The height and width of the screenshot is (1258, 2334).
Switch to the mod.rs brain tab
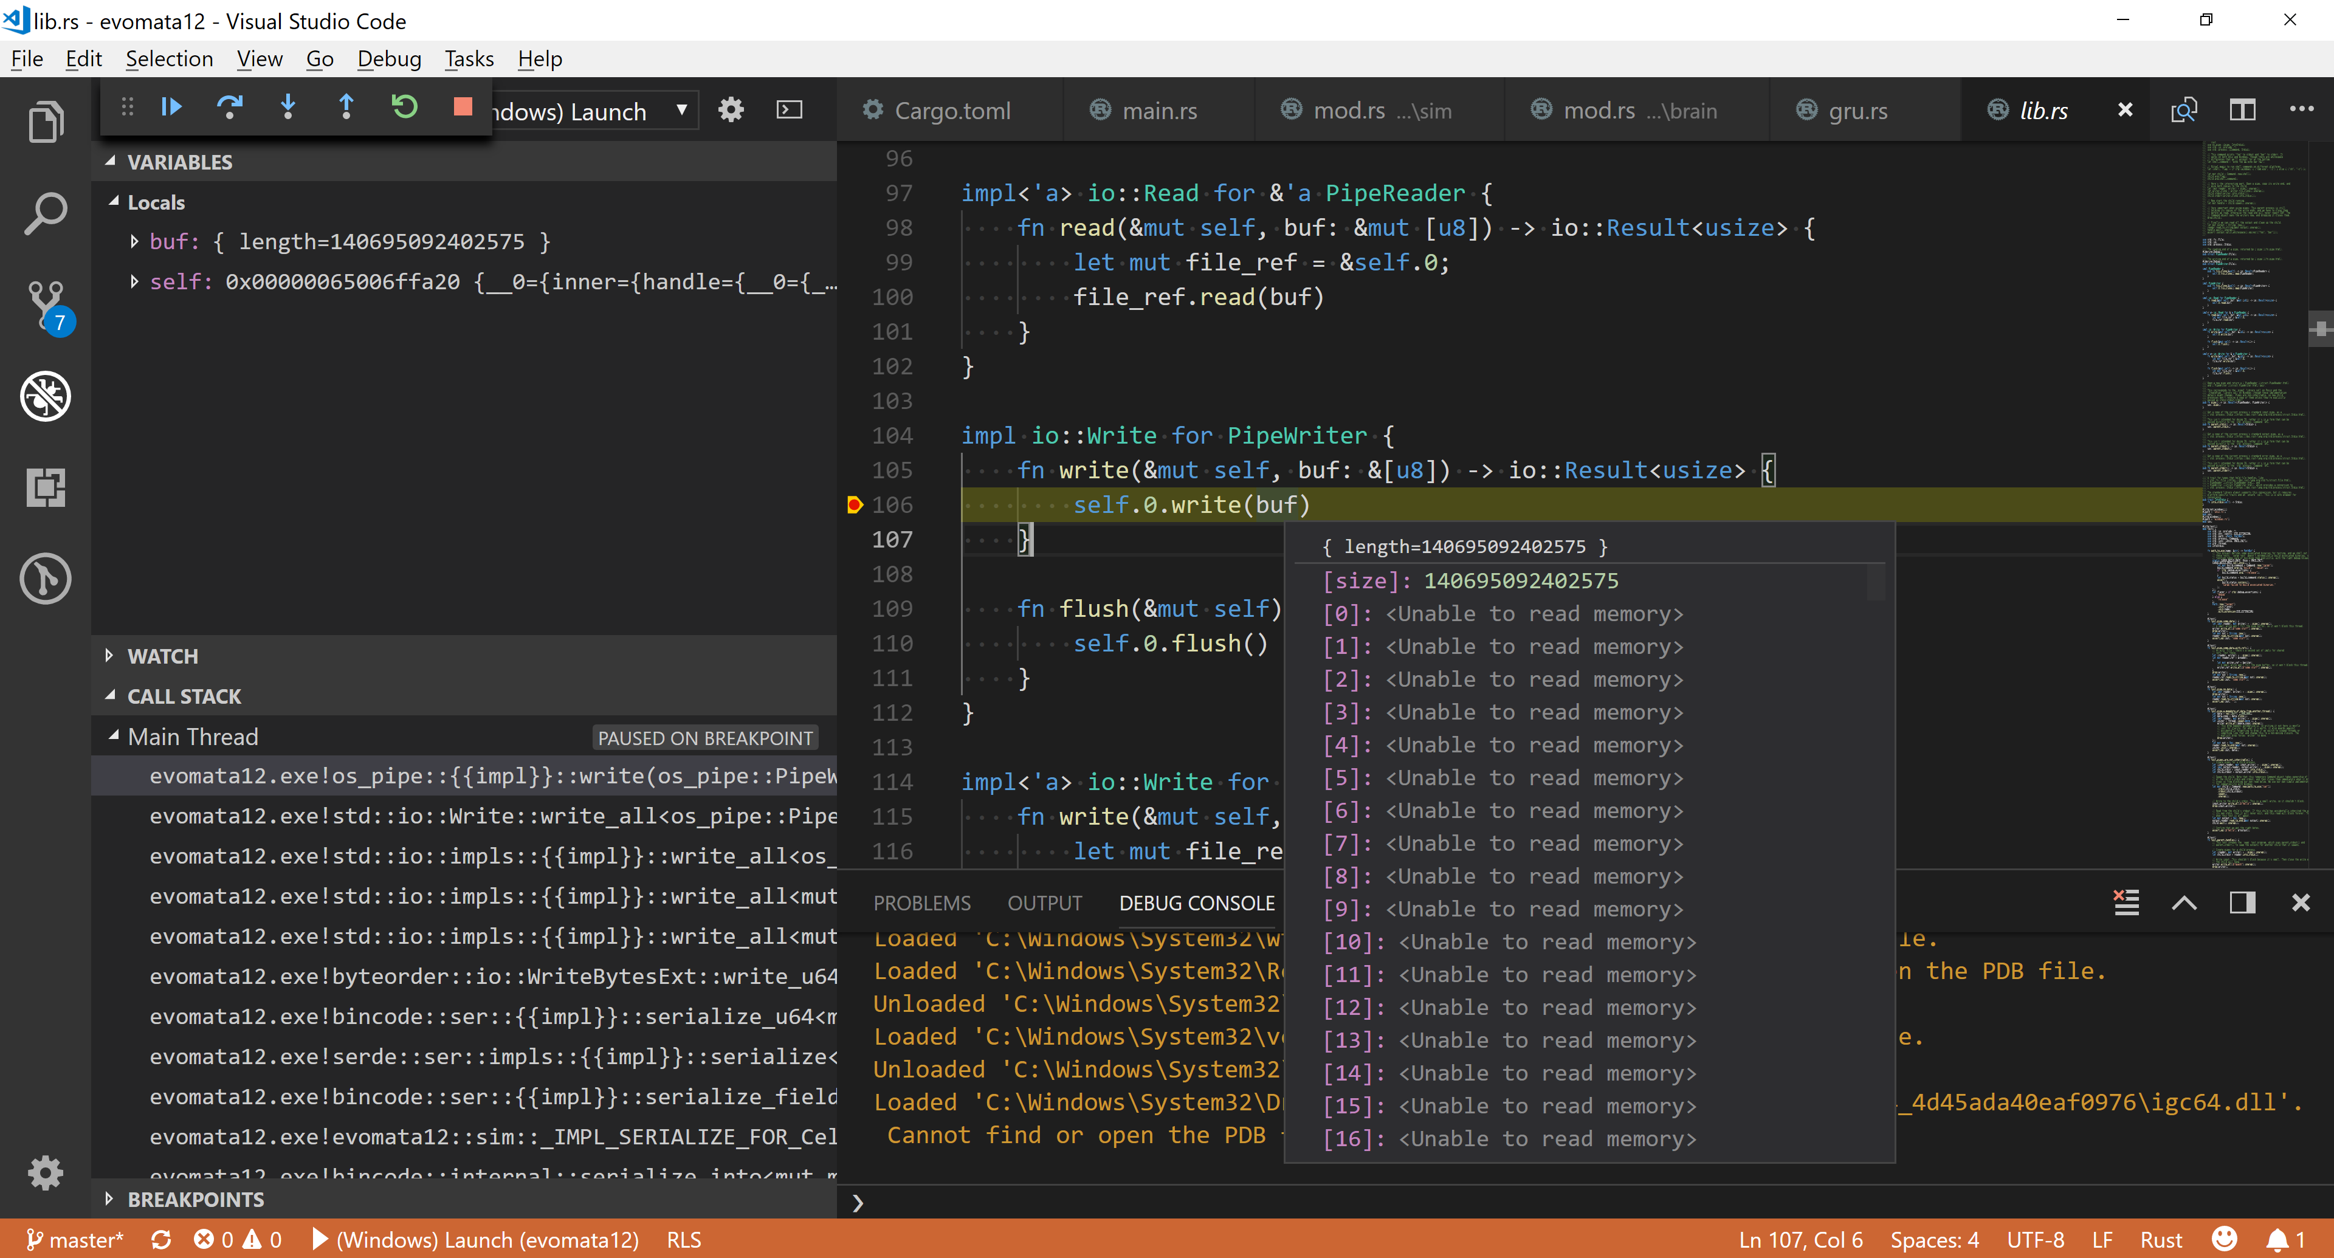(x=1636, y=111)
